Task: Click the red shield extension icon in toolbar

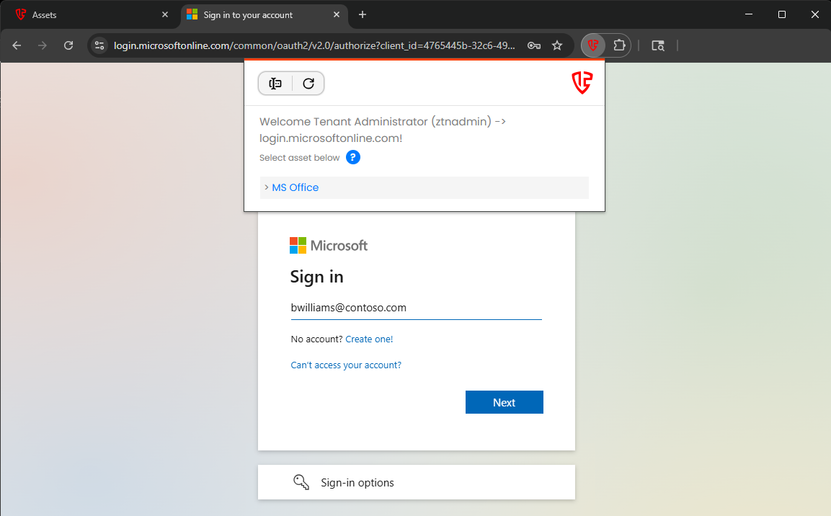Action: click(x=592, y=45)
